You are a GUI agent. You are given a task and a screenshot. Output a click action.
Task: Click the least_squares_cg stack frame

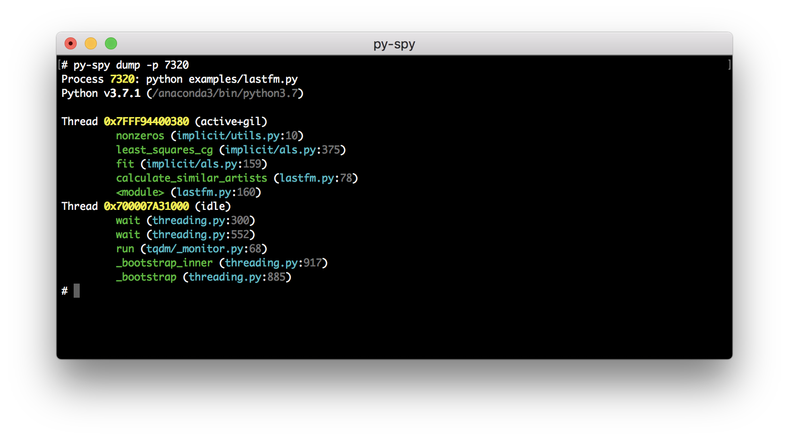click(165, 149)
